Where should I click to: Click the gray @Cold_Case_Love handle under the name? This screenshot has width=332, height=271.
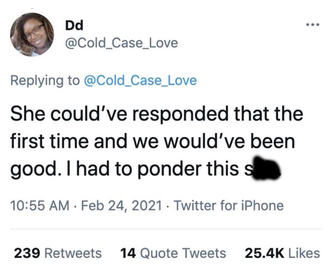[x=122, y=43]
